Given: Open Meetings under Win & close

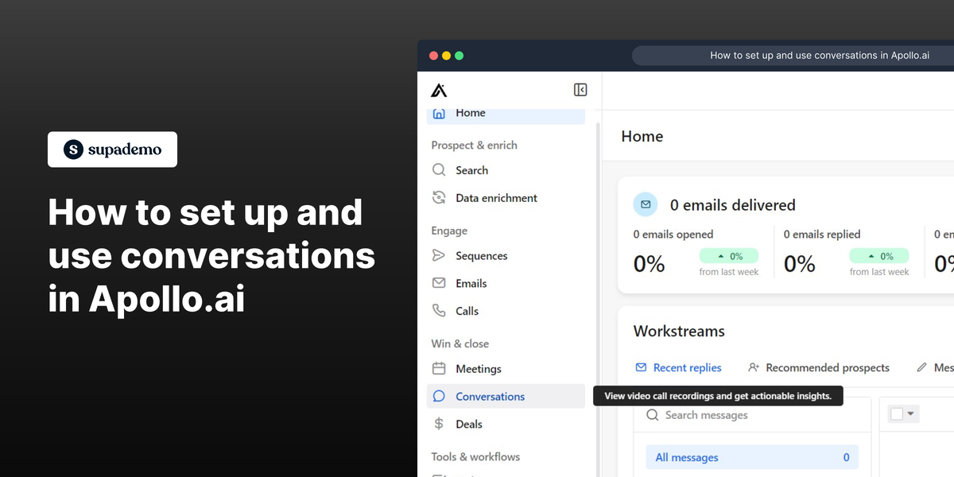Looking at the screenshot, I should pyautogui.click(x=506, y=369).
